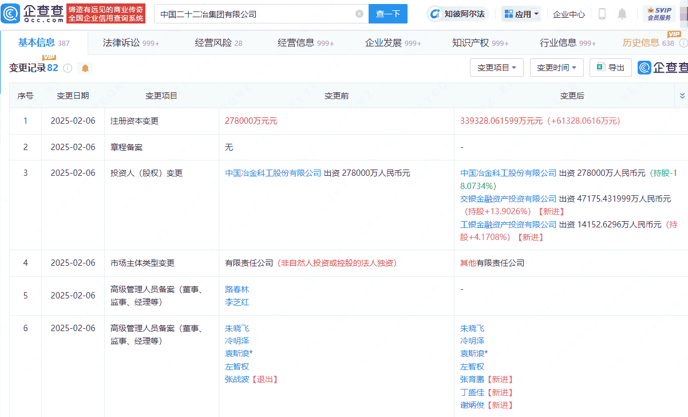Screen dimensions: 688x417
Task: Click the 知彼阿尔法 feature icon
Action: [x=458, y=13]
